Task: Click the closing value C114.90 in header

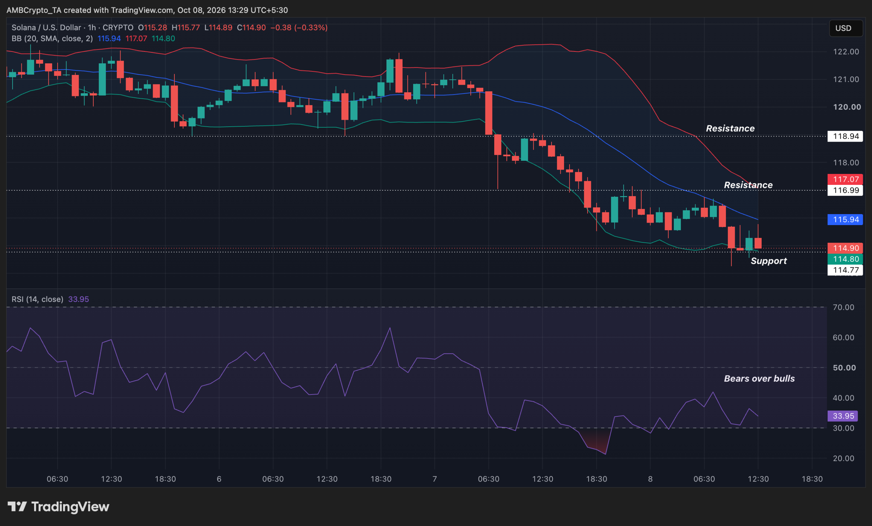Action: 251,28
